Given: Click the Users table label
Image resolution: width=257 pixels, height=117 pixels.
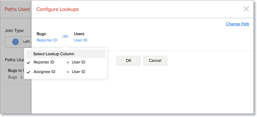Looking at the screenshot, I should click(79, 34).
